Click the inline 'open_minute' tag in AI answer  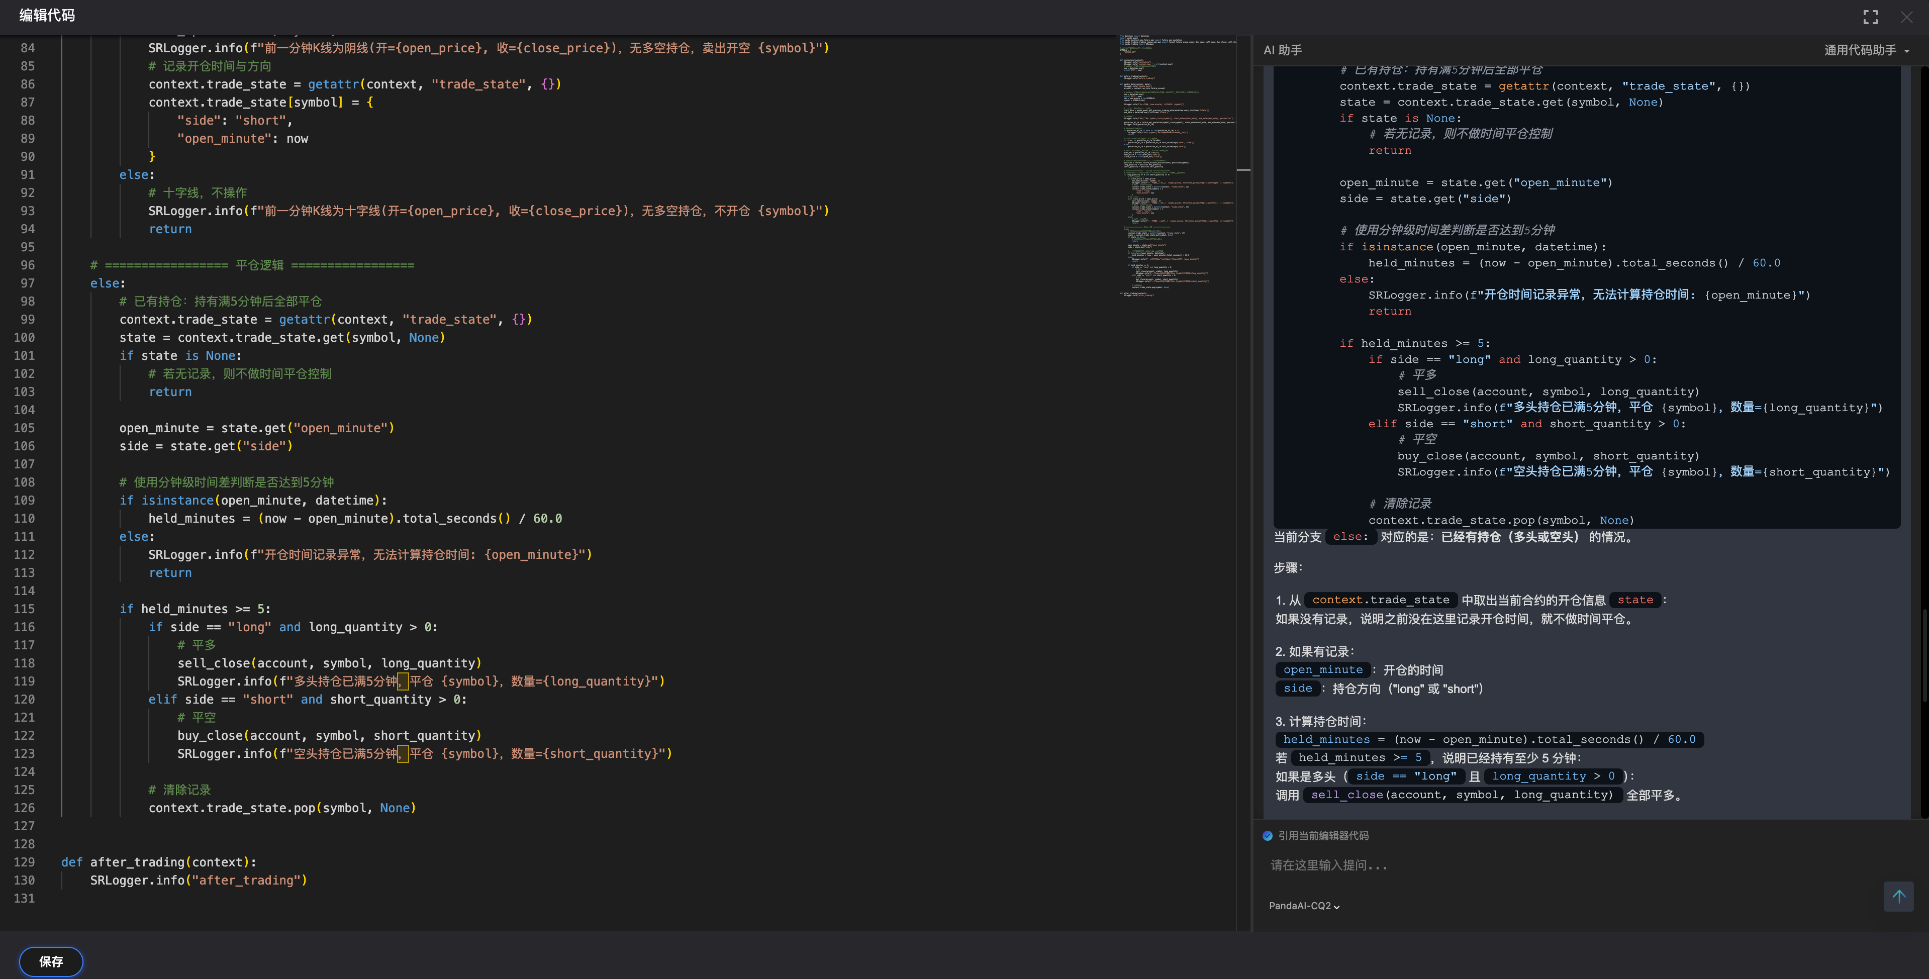pos(1322,669)
